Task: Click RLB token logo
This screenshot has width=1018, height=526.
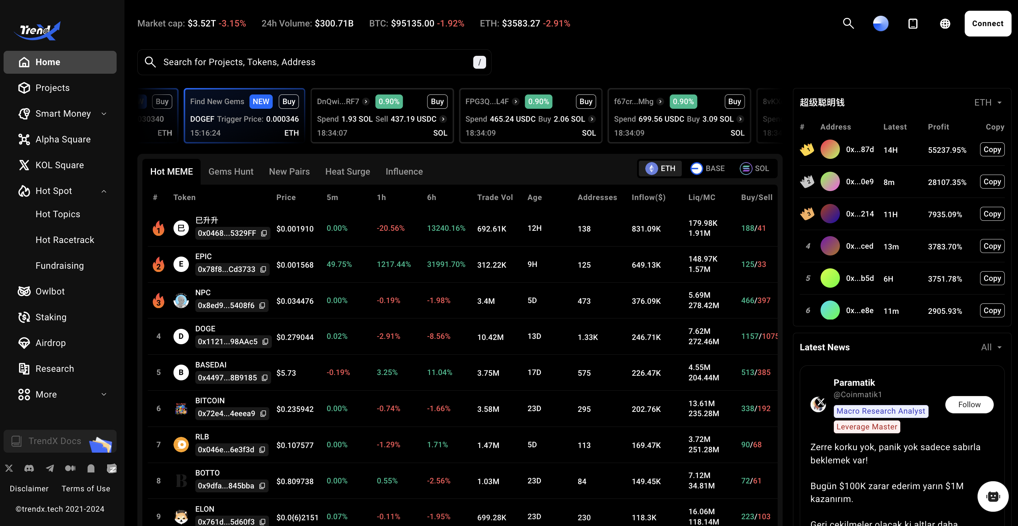Action: tap(181, 444)
